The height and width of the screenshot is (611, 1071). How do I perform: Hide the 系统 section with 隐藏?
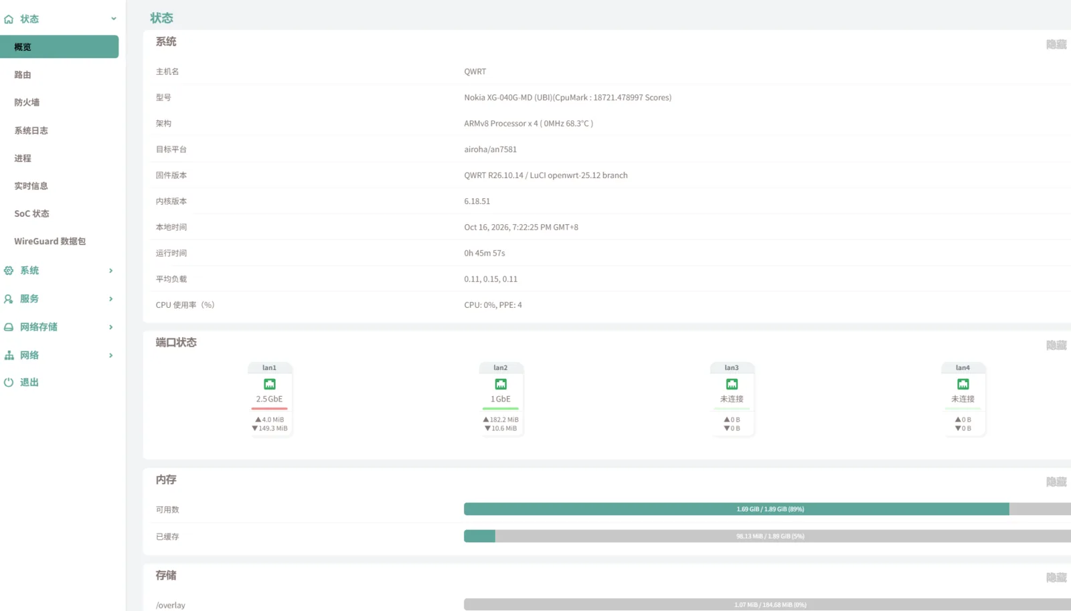pyautogui.click(x=1056, y=45)
